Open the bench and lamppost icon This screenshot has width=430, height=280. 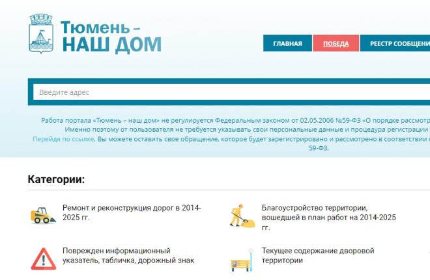coord(240,262)
